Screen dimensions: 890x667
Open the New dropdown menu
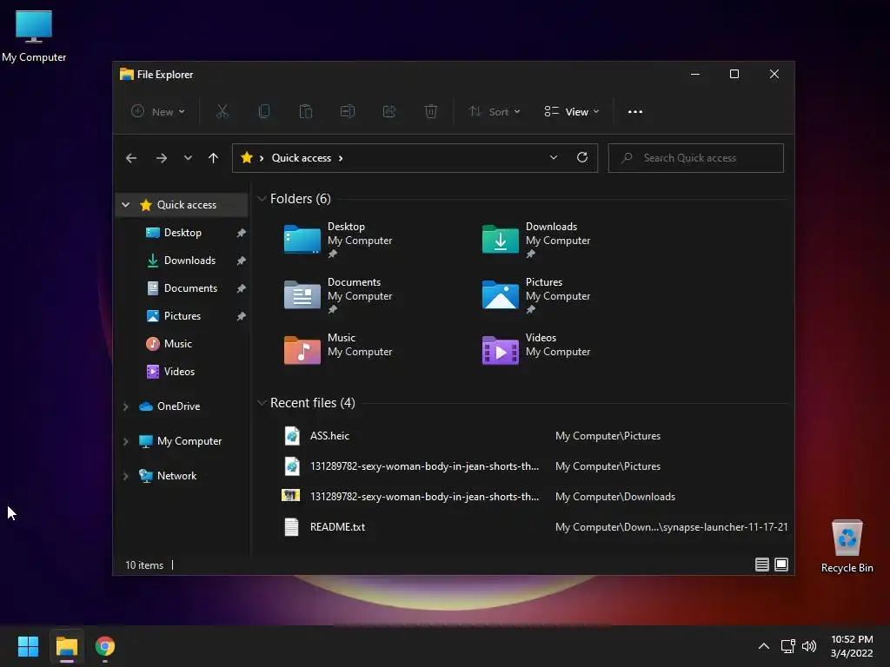[158, 112]
